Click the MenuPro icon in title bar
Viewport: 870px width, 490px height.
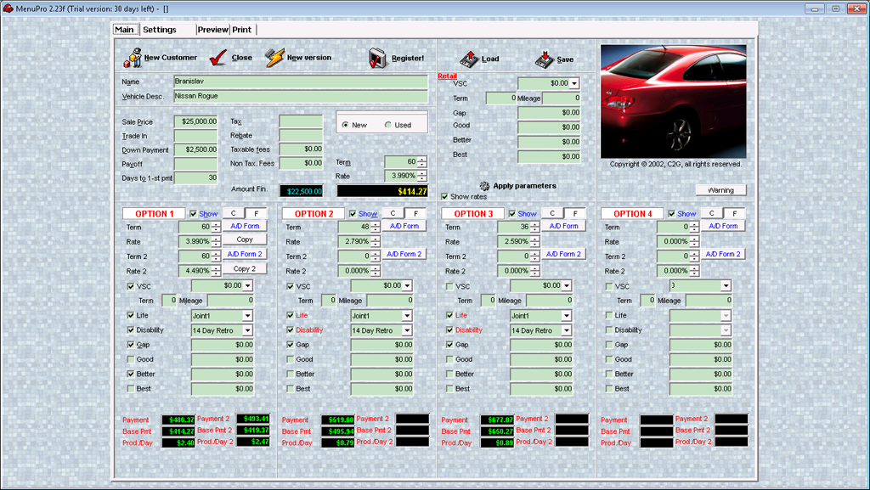(x=8, y=8)
